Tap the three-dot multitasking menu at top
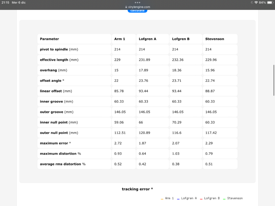Image resolution: width=275 pixels, height=206 pixels. pos(137,2)
